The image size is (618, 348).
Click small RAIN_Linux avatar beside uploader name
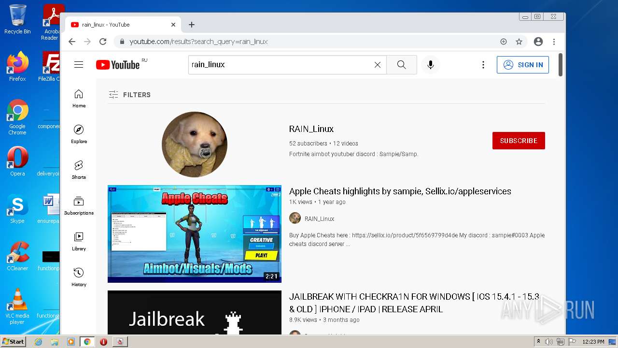point(295,218)
